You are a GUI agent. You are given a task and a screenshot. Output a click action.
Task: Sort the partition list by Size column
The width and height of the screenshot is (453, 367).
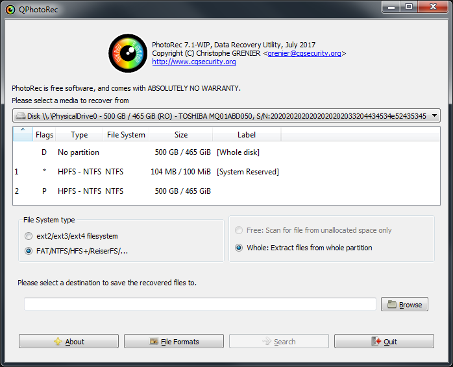pos(181,135)
